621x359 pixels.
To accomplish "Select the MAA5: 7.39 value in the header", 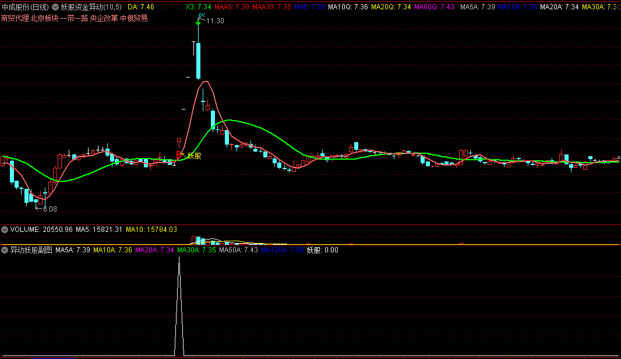I will coord(232,7).
